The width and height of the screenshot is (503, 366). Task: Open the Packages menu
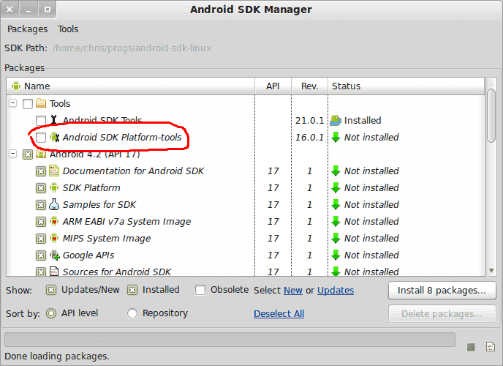pos(27,29)
